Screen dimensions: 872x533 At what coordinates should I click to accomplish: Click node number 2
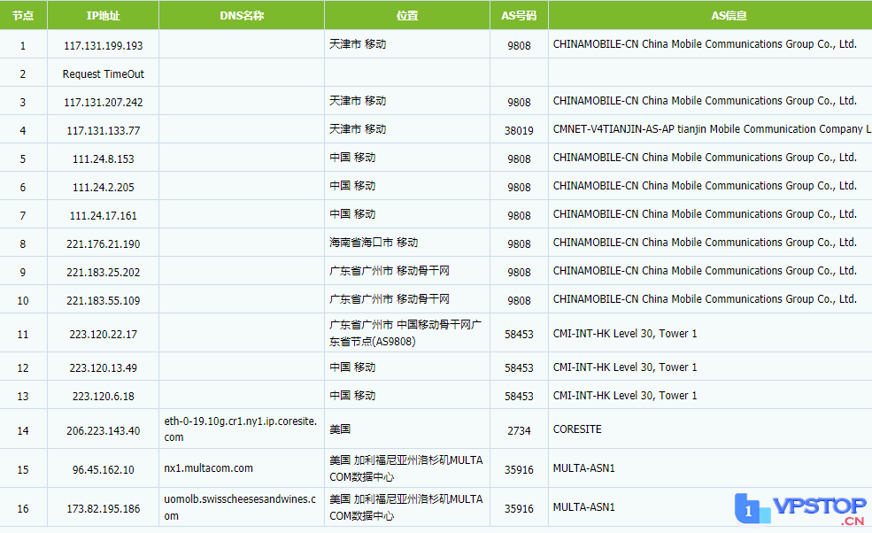click(23, 74)
